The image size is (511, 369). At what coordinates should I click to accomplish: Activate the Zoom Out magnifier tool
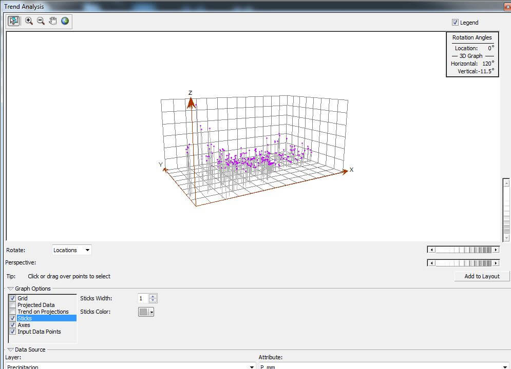point(41,21)
